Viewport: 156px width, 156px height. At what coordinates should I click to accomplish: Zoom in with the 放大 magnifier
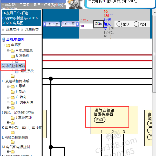point(123,24)
